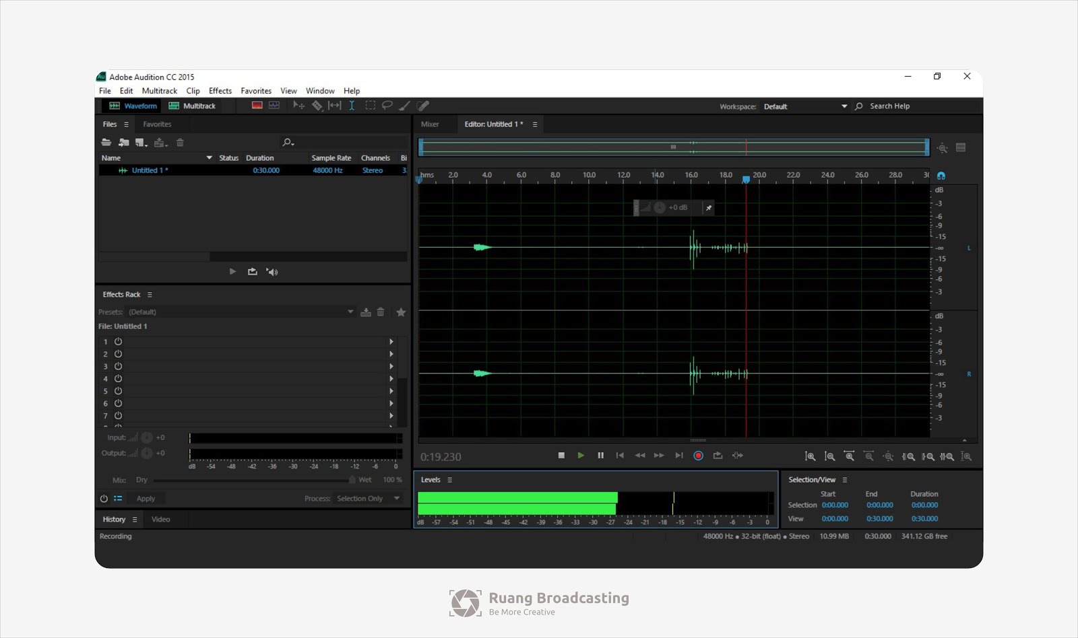The width and height of the screenshot is (1078, 638).
Task: Select the Lasso Selection tool
Action: click(x=387, y=106)
